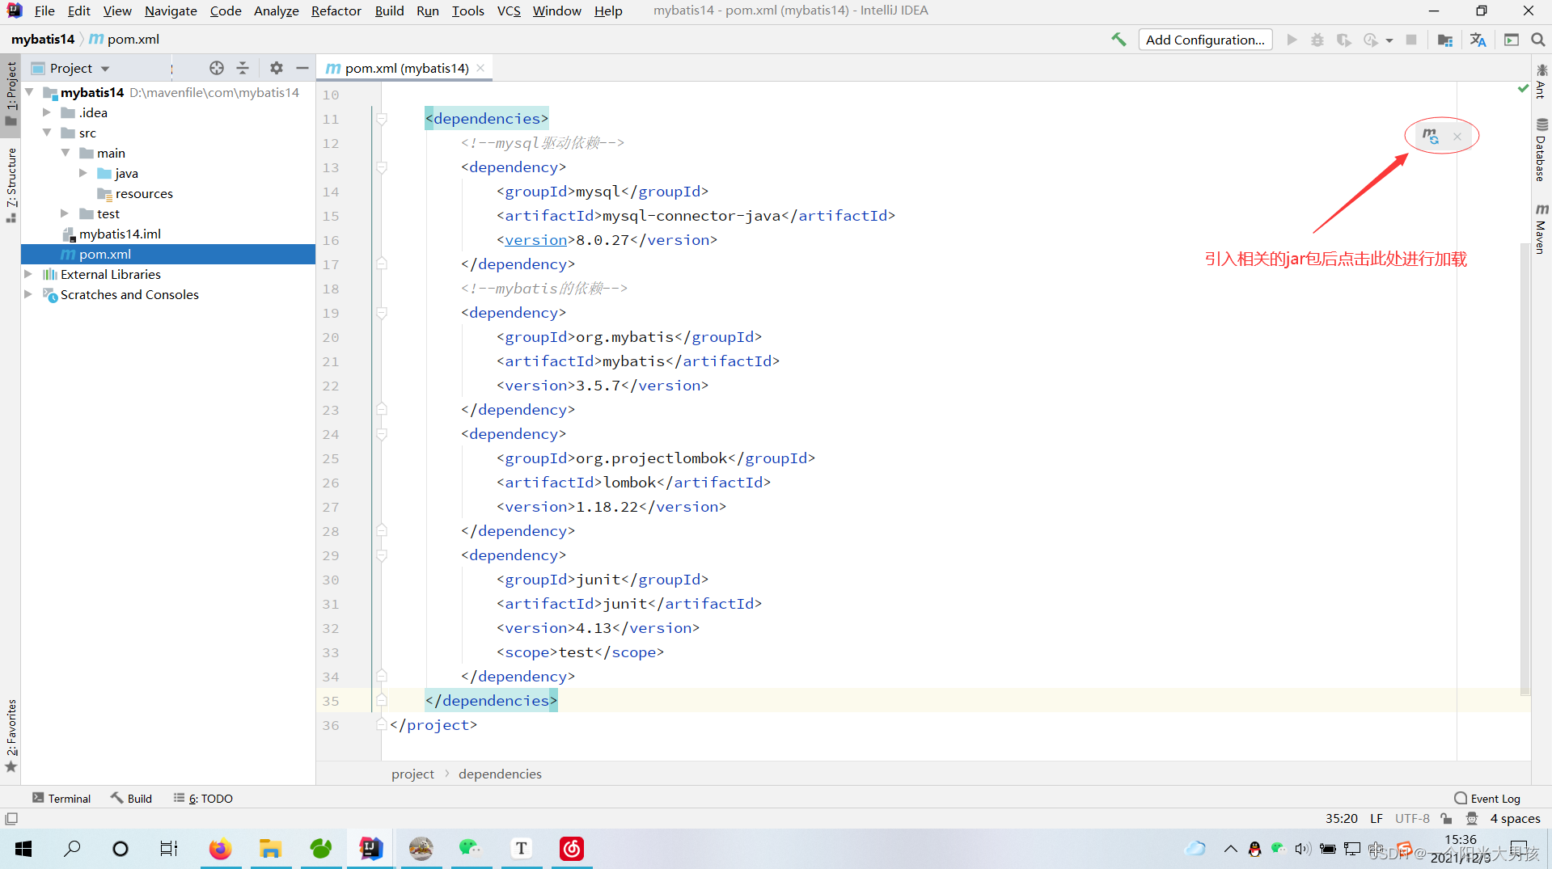Click the Debug bug icon in toolbar
1552x869 pixels.
coord(1317,40)
